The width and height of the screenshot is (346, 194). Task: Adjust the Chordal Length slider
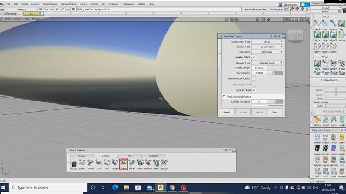tap(275, 68)
